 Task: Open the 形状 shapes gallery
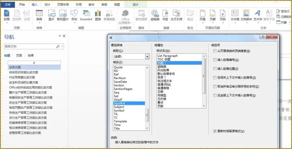pos(74,13)
